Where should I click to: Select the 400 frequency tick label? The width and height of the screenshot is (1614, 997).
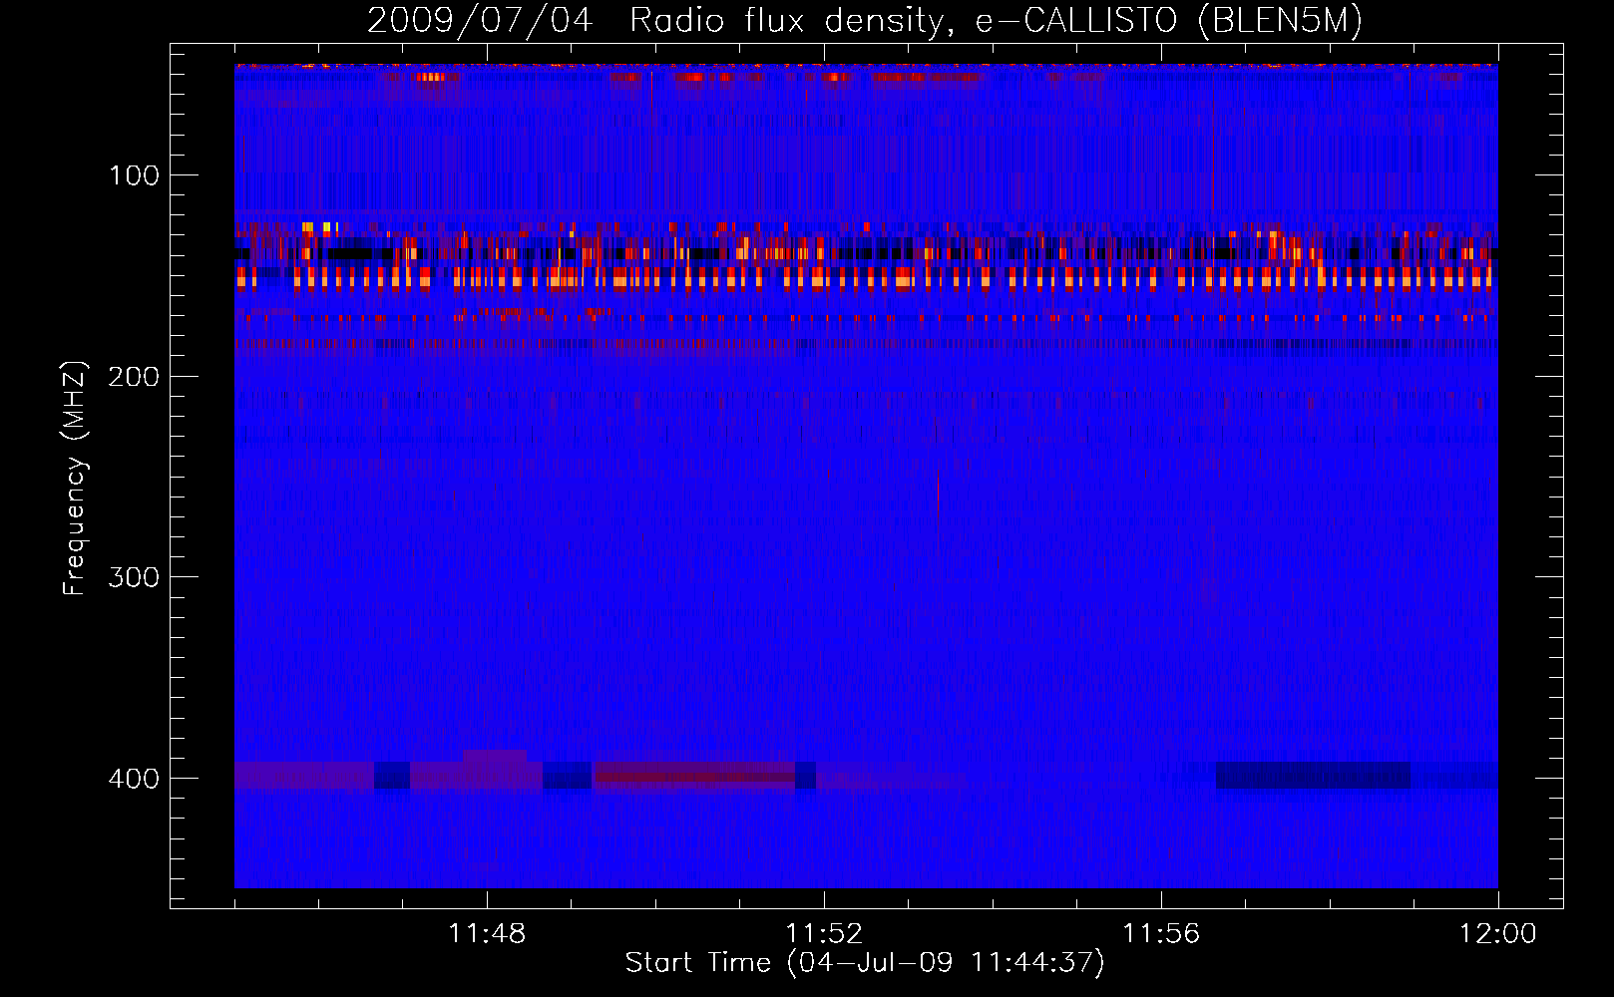(134, 779)
